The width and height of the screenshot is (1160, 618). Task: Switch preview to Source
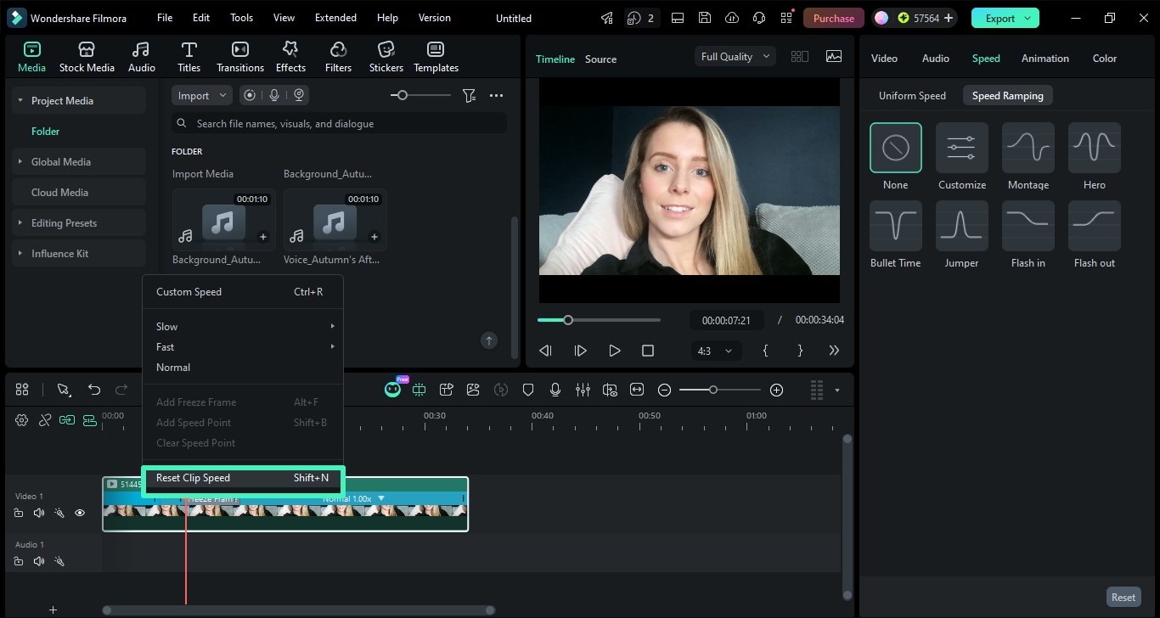pos(600,59)
